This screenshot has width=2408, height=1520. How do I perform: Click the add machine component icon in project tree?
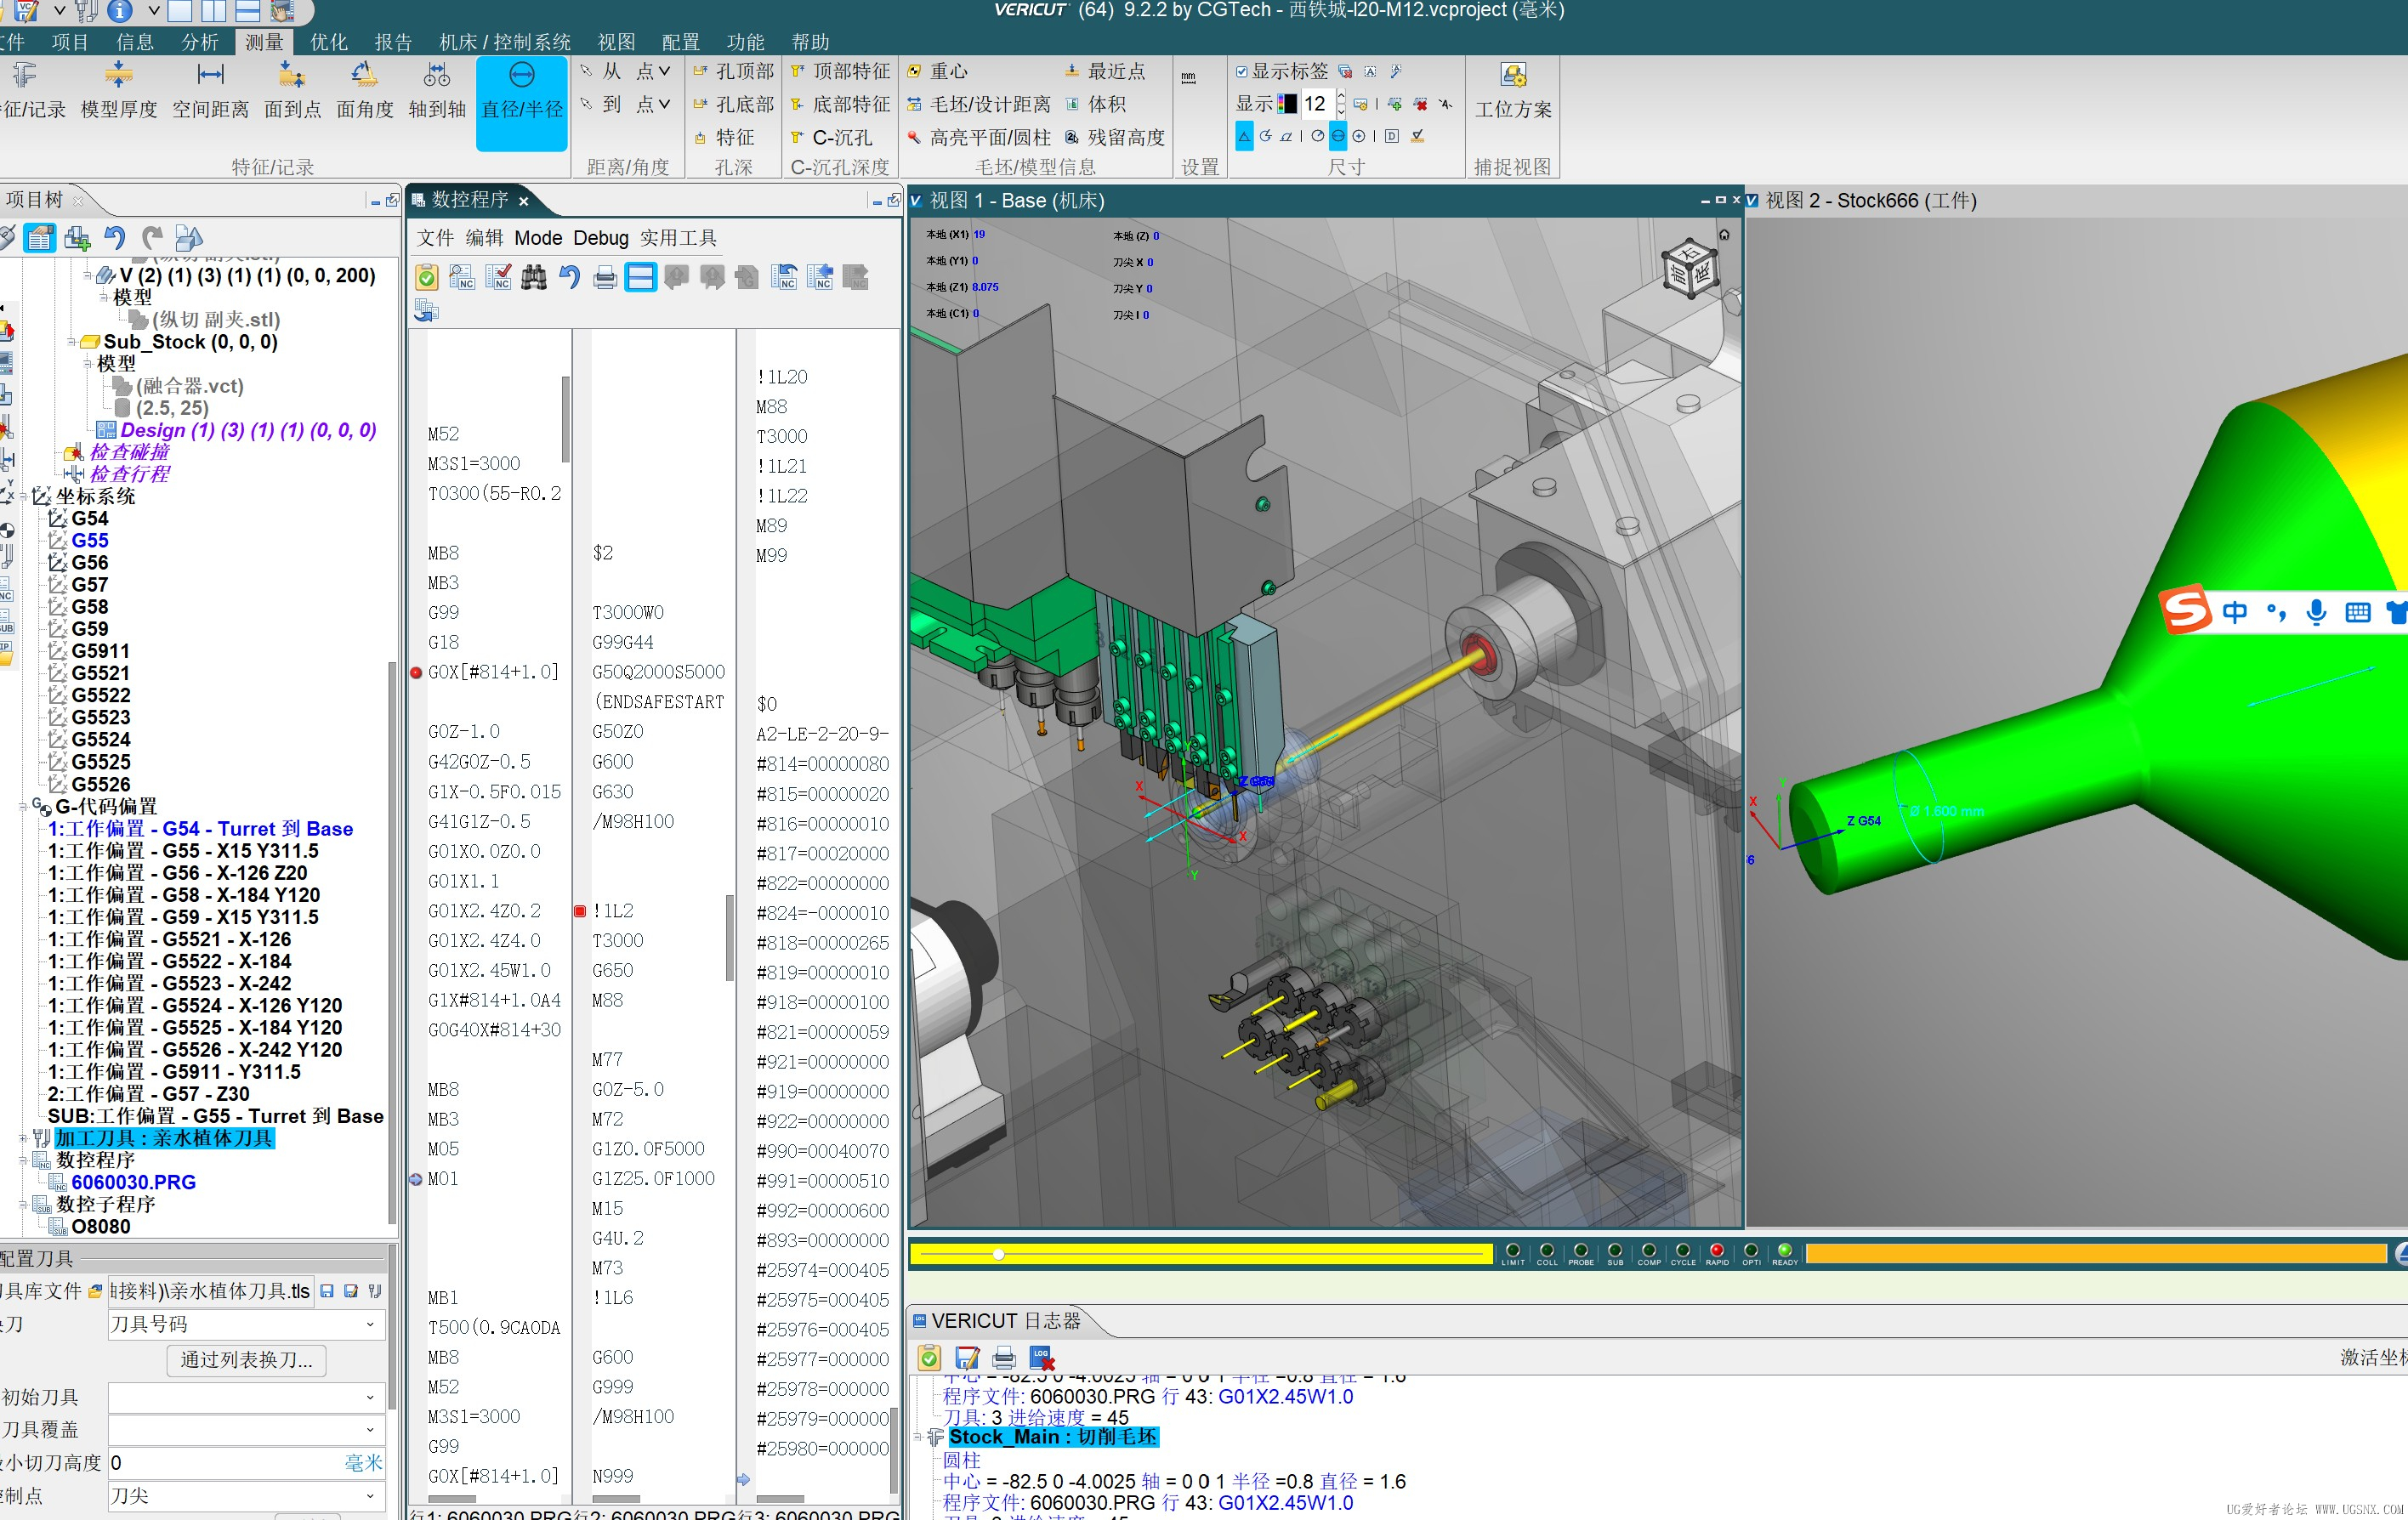pyautogui.click(x=77, y=238)
